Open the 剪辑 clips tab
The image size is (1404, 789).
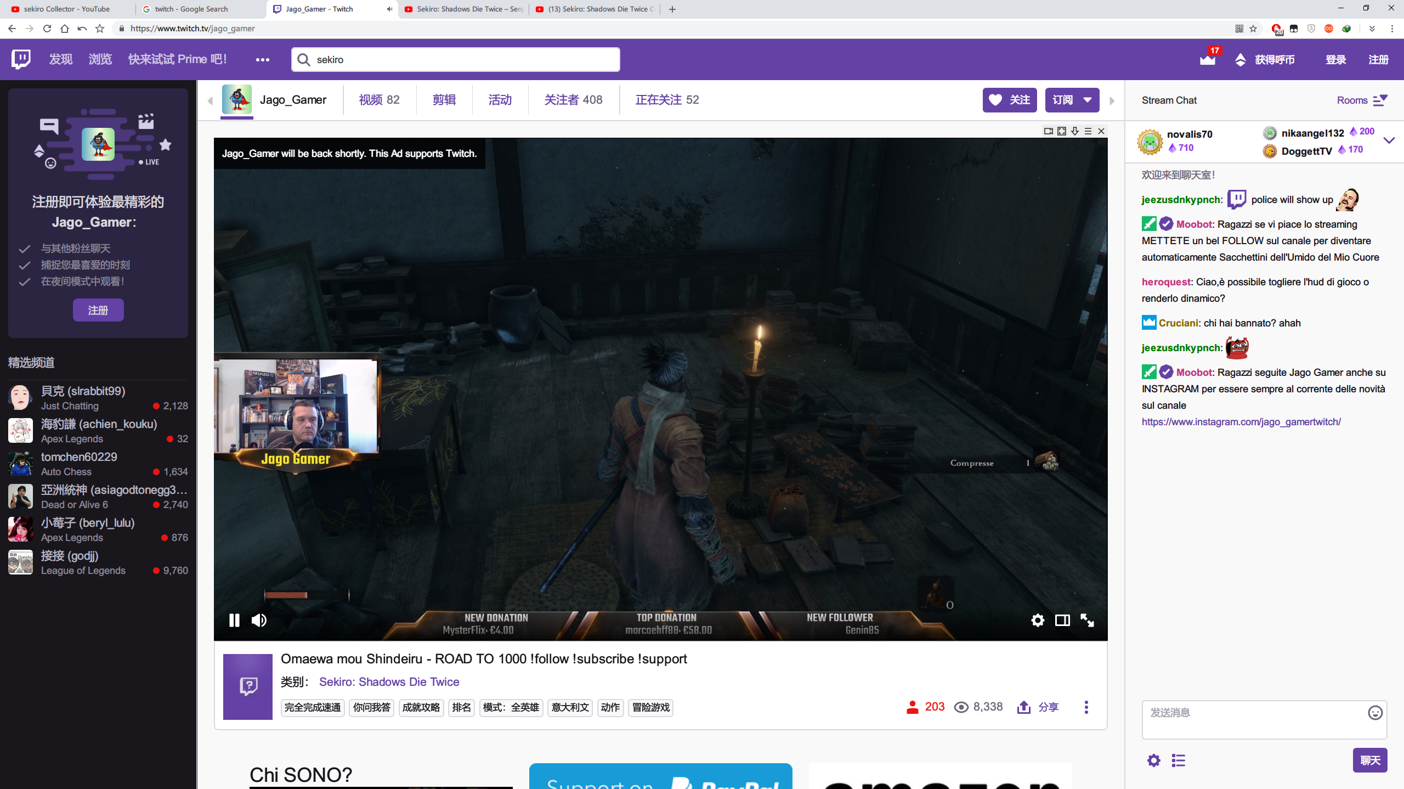click(444, 100)
